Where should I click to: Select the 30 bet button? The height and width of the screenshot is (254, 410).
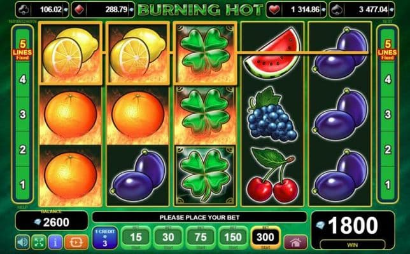(168, 237)
